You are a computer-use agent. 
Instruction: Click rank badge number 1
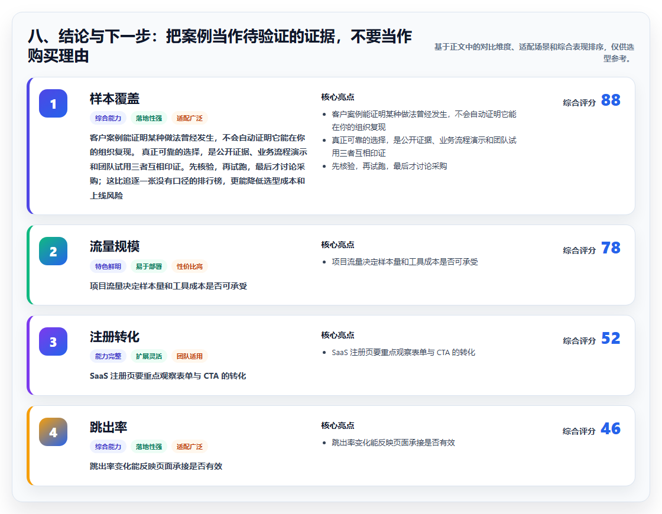tap(53, 103)
